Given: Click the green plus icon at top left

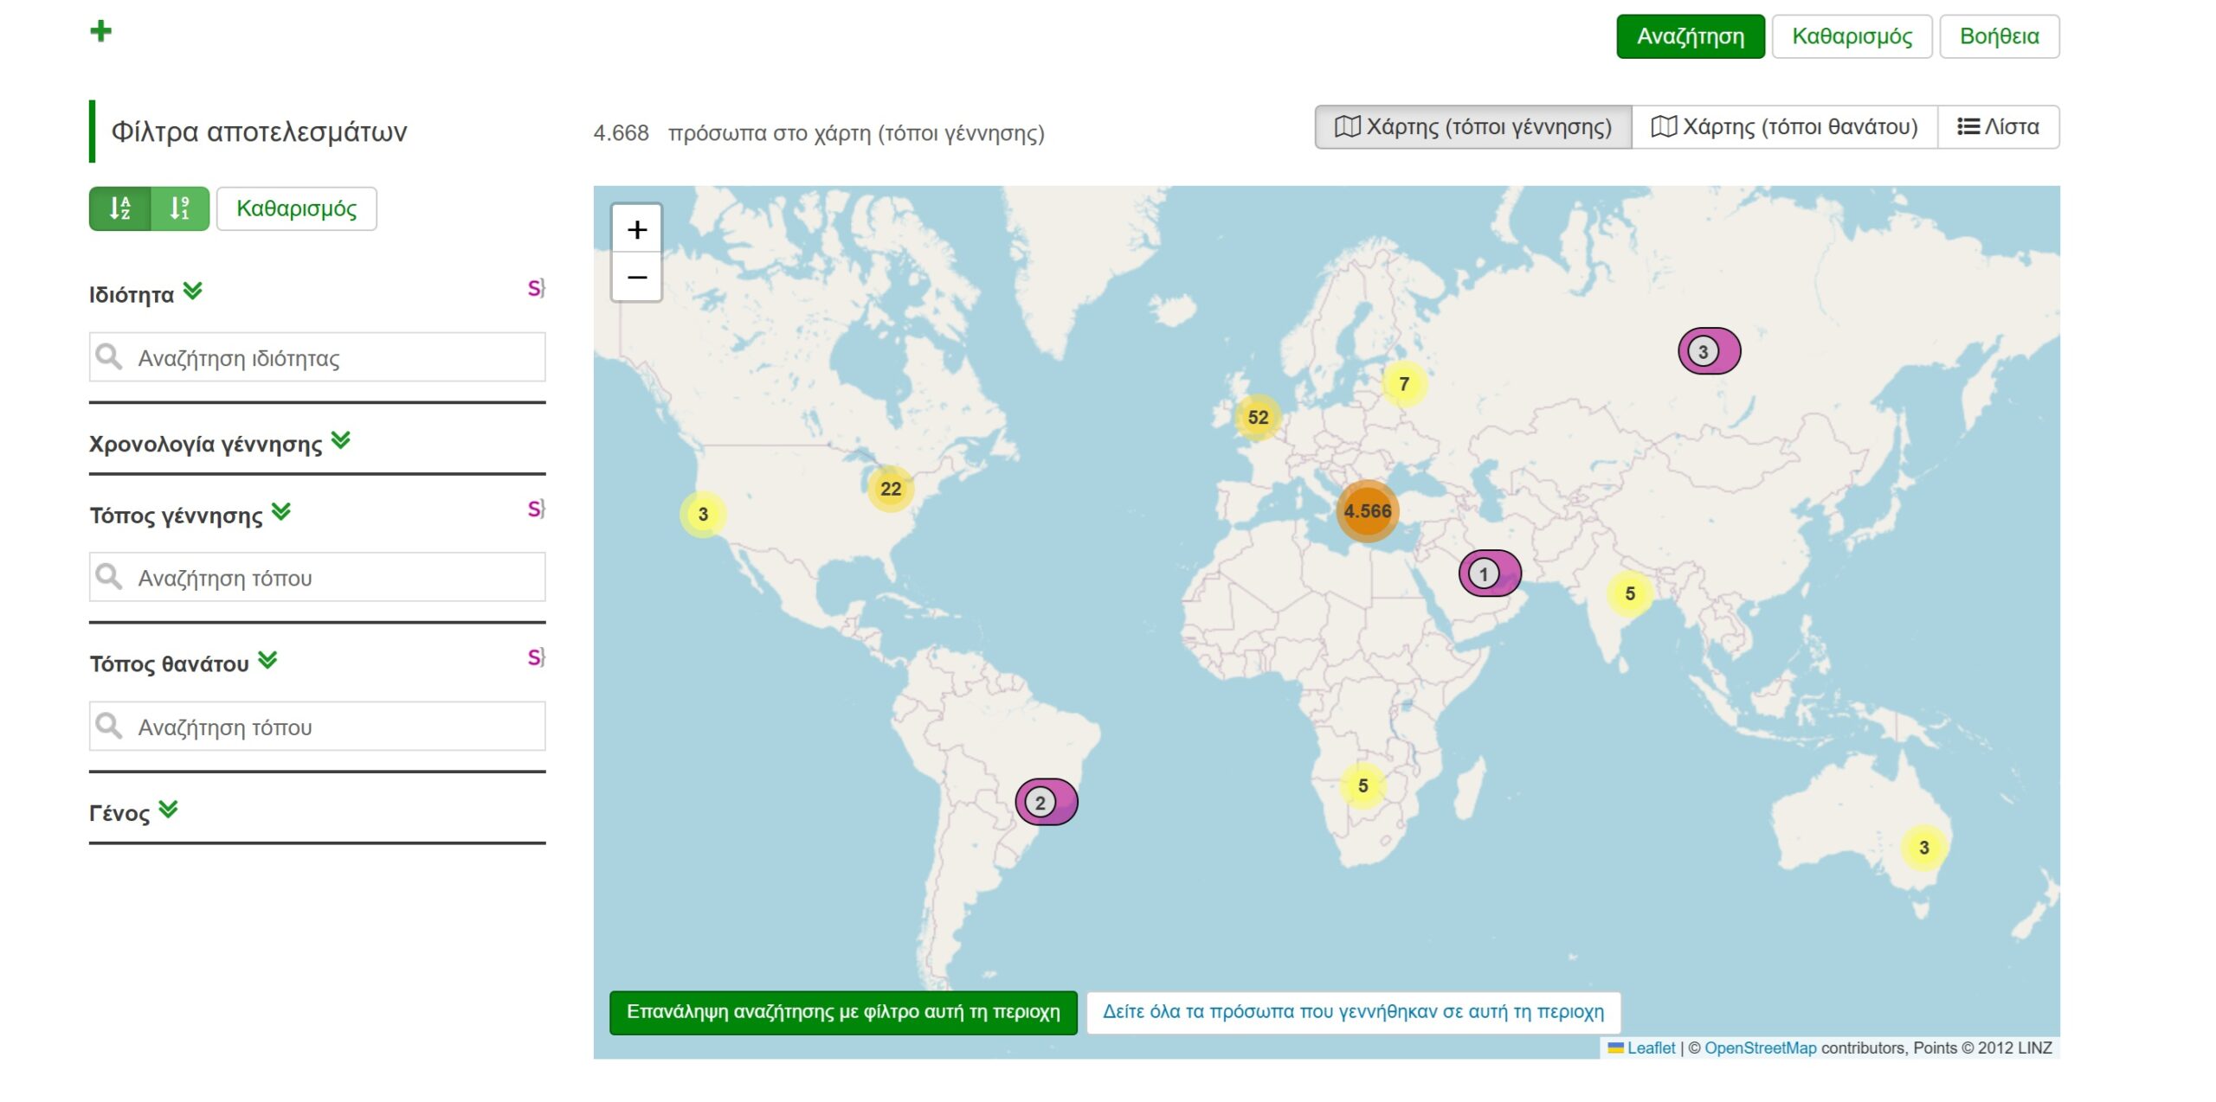Looking at the screenshot, I should pyautogui.click(x=100, y=31).
